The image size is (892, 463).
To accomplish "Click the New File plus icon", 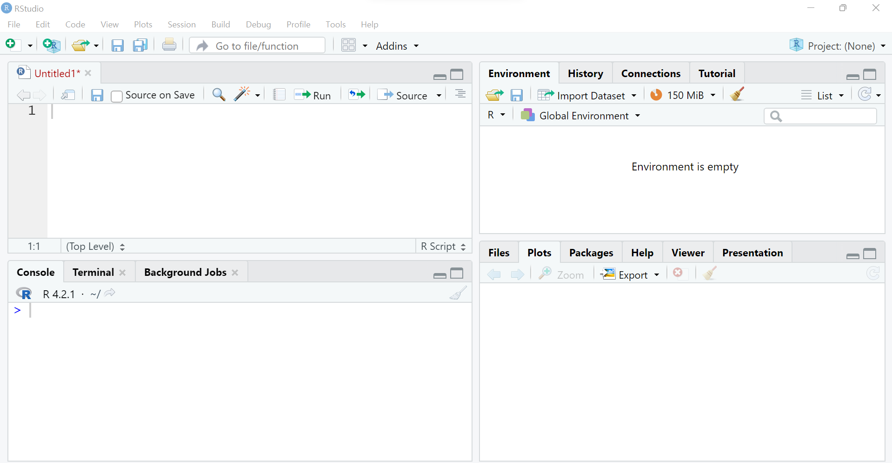I will [11, 45].
